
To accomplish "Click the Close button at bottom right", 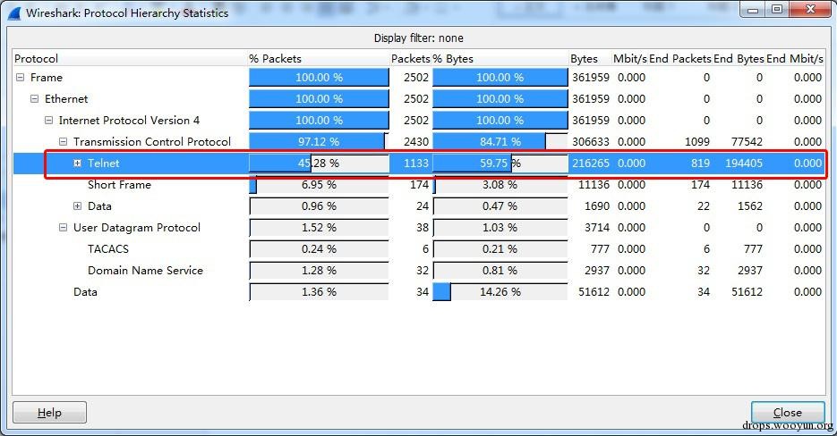I will pos(788,413).
